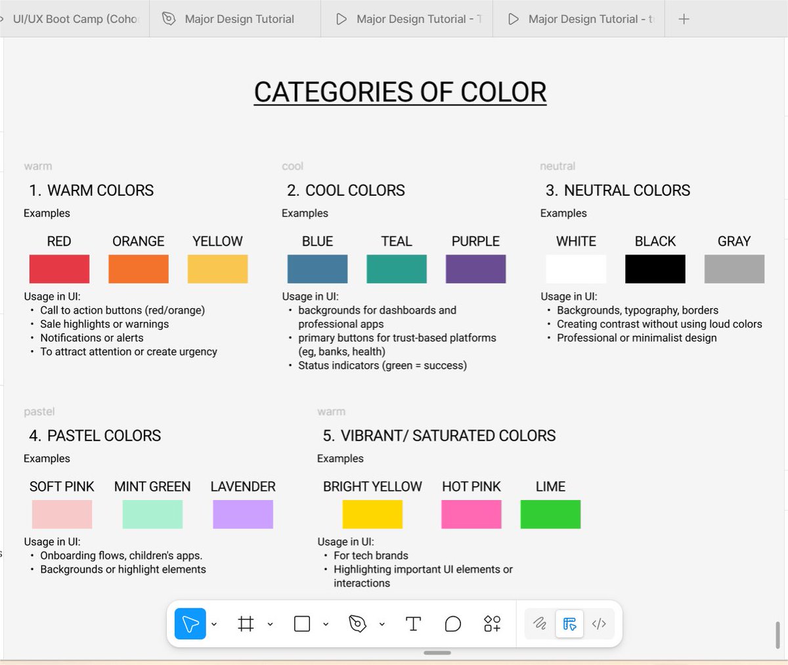
Task: Select the soft pink swatch
Action: tap(62, 514)
